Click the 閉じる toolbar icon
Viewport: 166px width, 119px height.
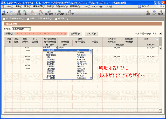click(x=161, y=13)
